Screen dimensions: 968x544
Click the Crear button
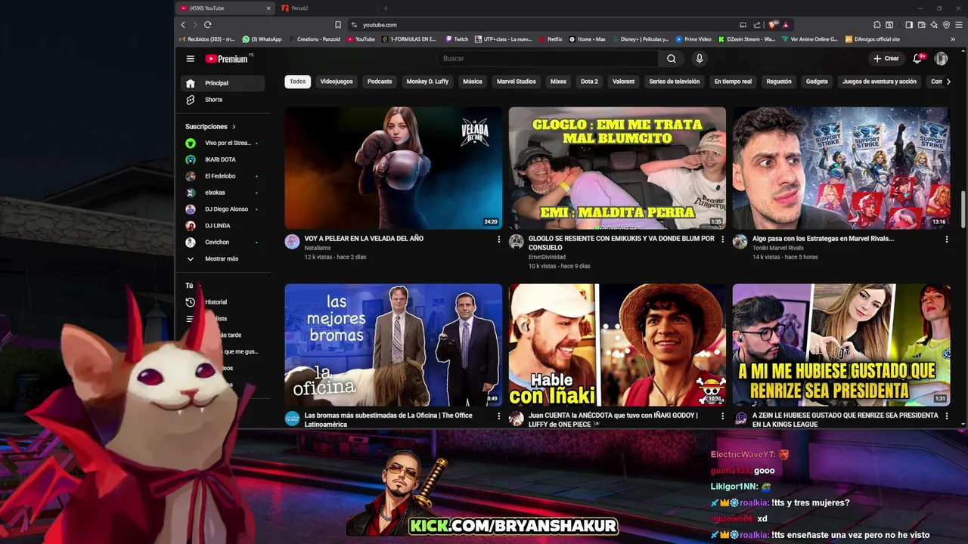pyautogui.click(x=886, y=58)
